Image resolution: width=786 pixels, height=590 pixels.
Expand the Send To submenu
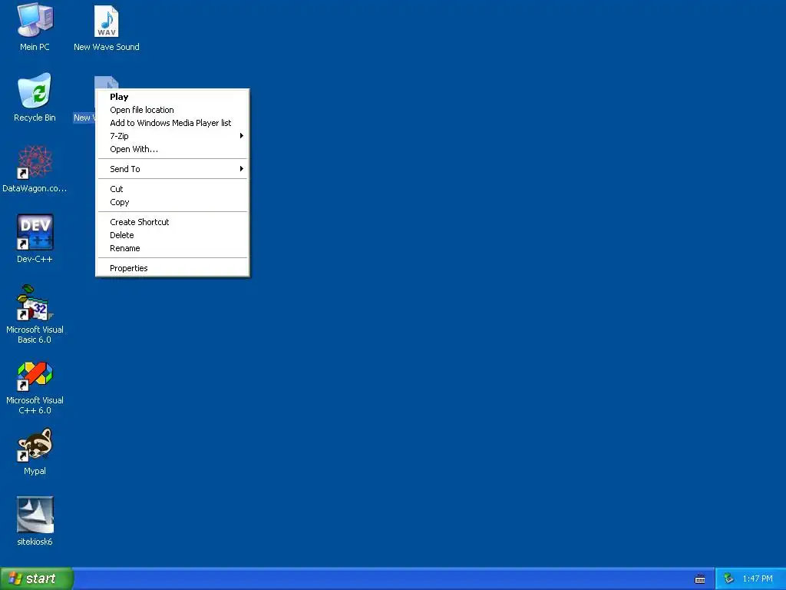coord(173,169)
